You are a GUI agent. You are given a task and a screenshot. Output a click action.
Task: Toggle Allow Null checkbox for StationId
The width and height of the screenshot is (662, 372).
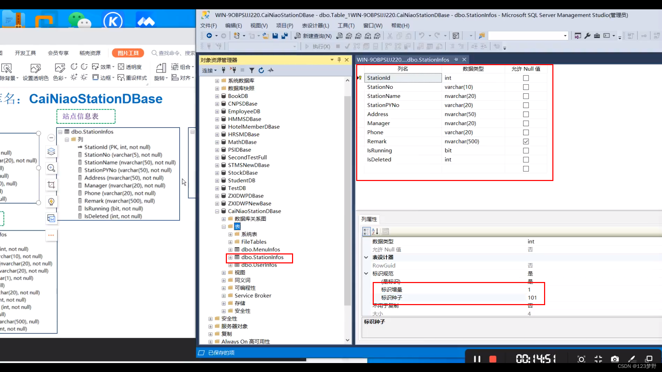click(x=526, y=78)
